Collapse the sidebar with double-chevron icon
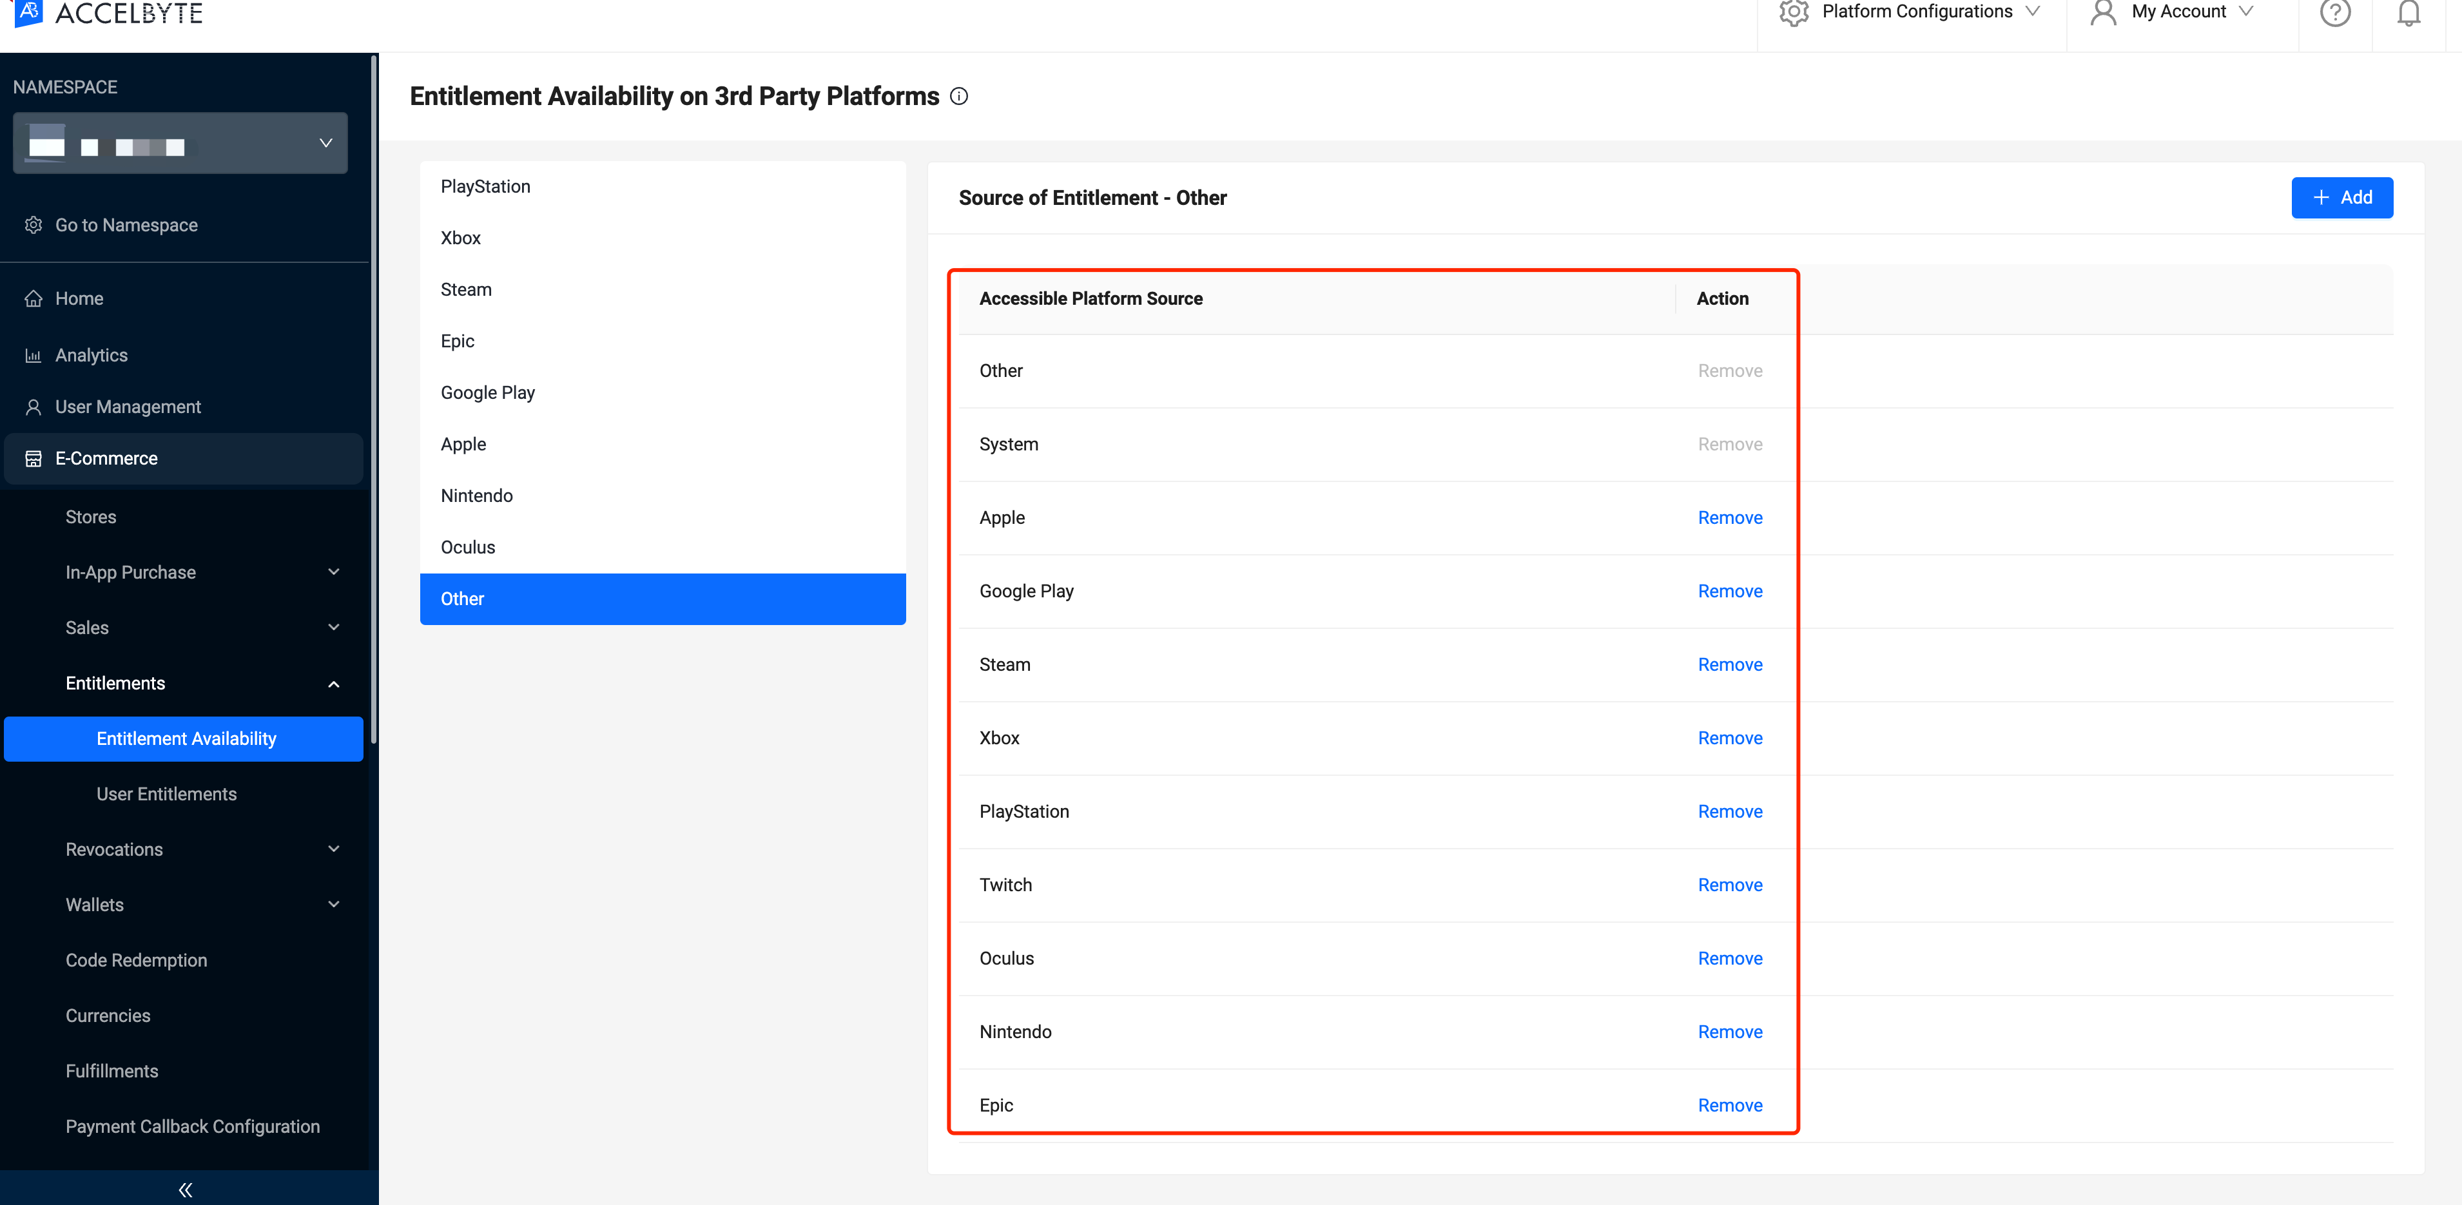The height and width of the screenshot is (1205, 2462). pyautogui.click(x=186, y=1190)
